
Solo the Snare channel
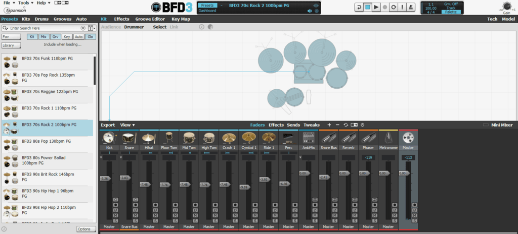[136, 221]
